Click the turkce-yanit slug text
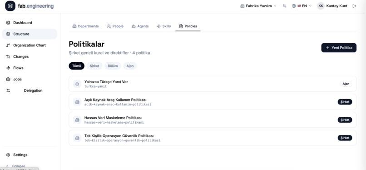 (95, 86)
